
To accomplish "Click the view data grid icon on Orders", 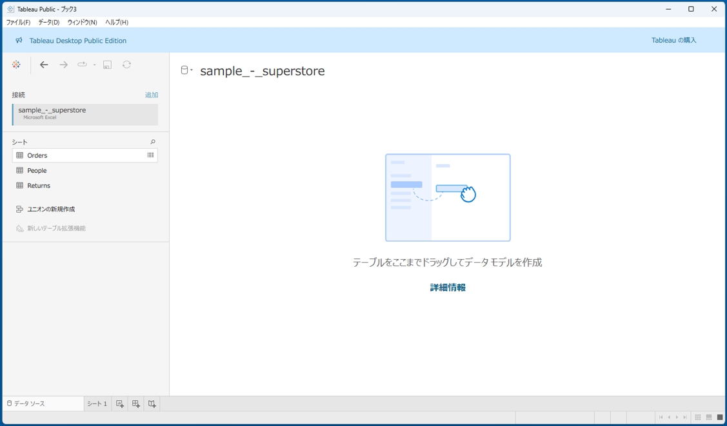I will 150,155.
